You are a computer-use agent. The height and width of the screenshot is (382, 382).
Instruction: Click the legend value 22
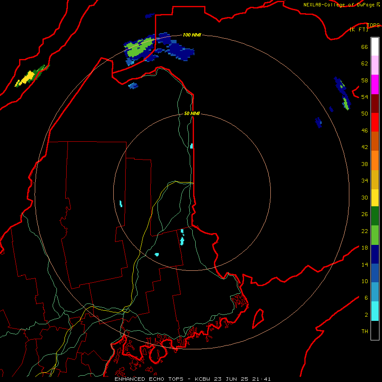point(365,231)
